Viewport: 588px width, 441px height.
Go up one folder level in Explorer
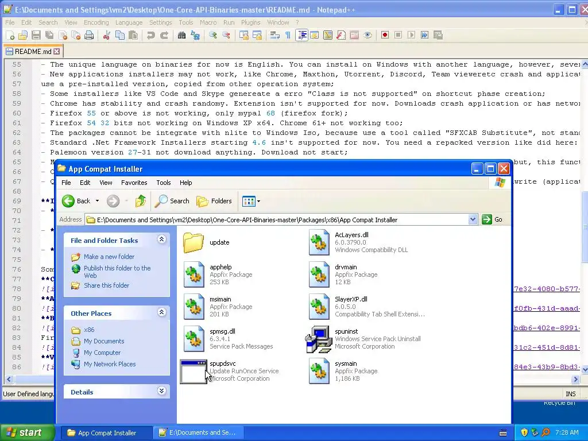point(140,201)
